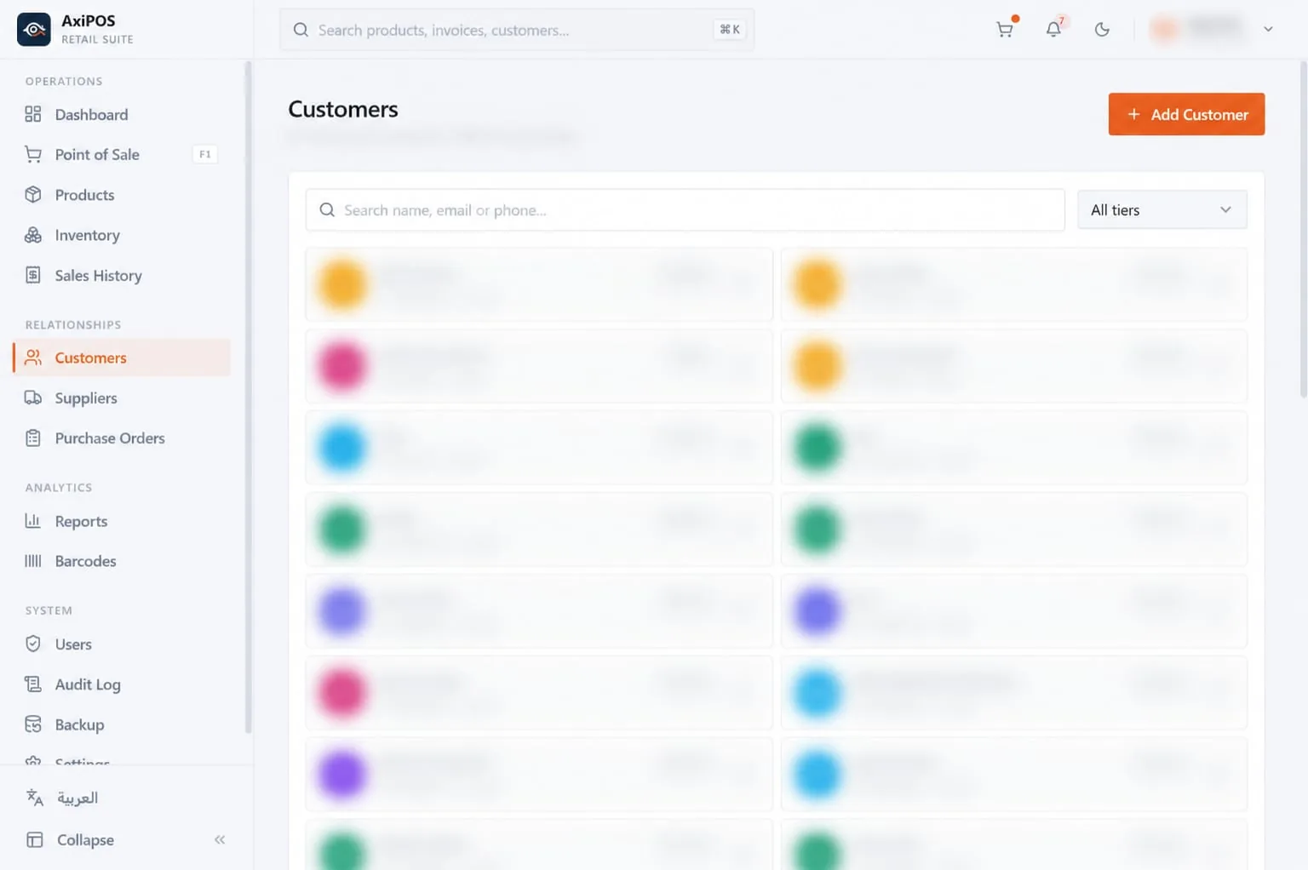Open the All tiers dropdown
Viewport: 1308px width, 870px height.
[x=1162, y=209]
